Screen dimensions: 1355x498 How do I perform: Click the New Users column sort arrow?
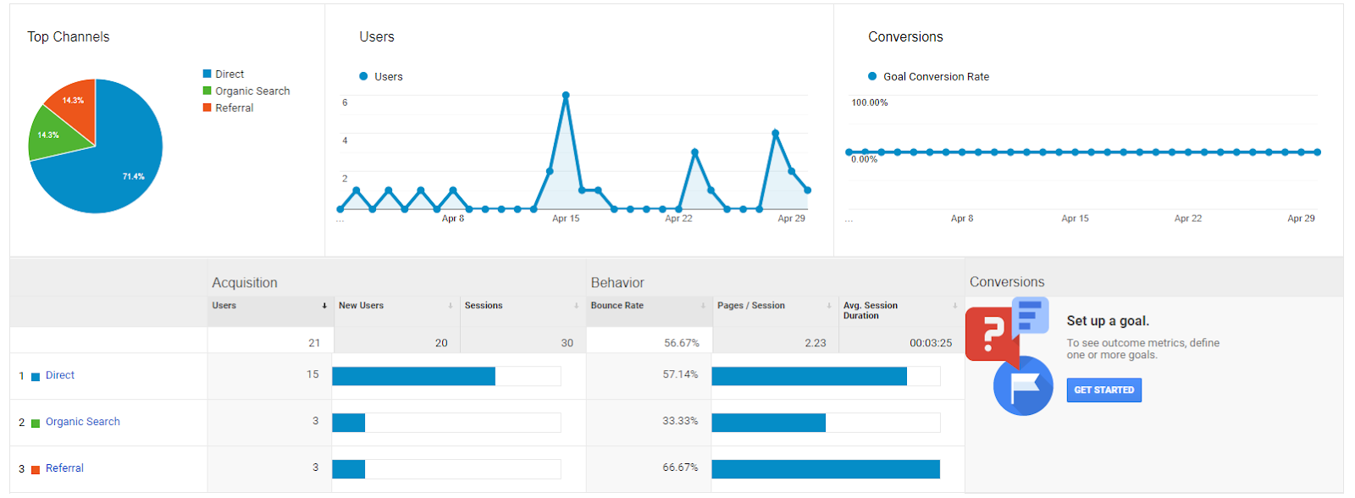451,306
